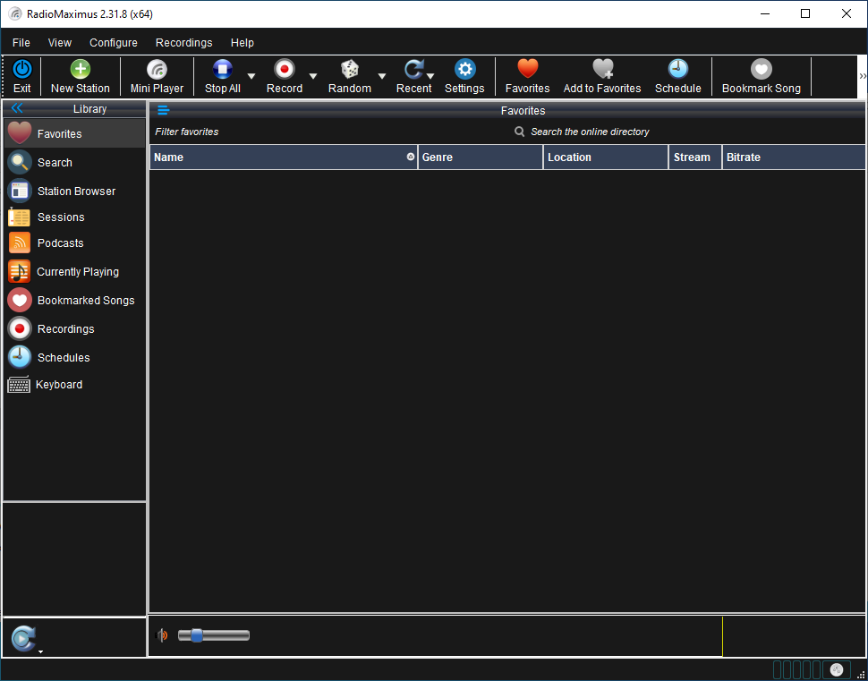Open the Configure menu
Viewport: 868px width, 681px height.
tap(113, 42)
